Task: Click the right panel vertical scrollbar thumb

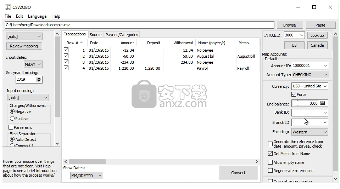Action: pyautogui.click(x=335, y=104)
